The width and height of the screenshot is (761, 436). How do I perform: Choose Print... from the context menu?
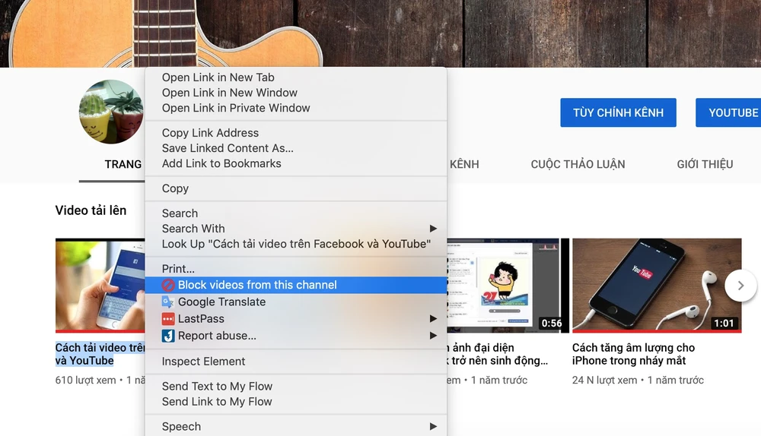[295, 268]
